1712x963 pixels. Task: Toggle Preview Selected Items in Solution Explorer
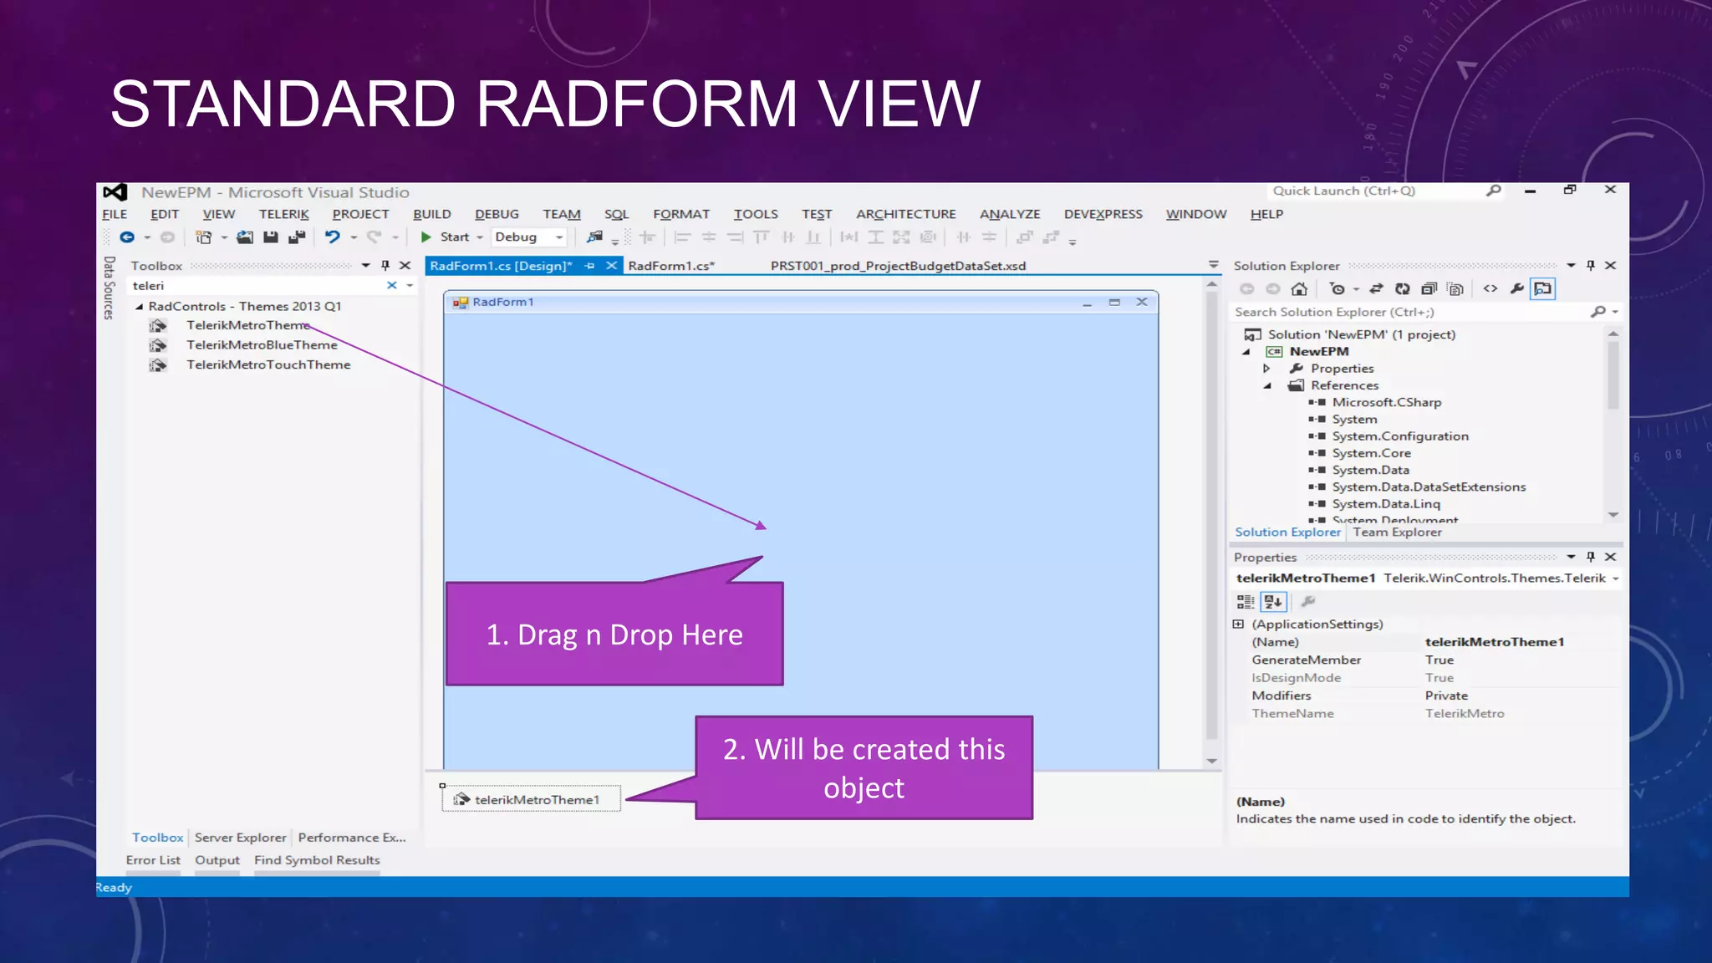click(x=1543, y=289)
